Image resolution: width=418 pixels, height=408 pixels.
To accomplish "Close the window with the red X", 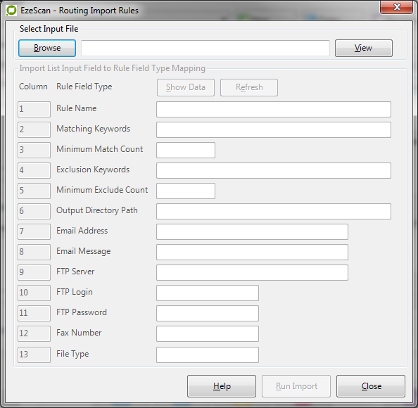I will tap(396, 7).
